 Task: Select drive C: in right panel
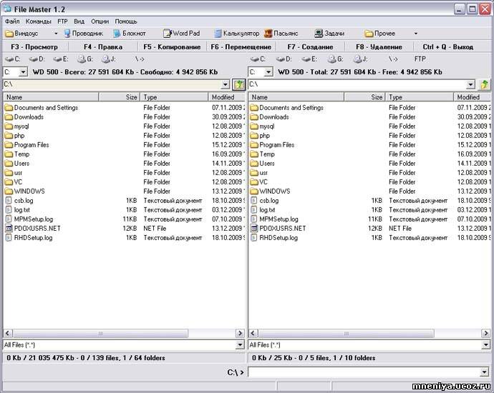258,59
